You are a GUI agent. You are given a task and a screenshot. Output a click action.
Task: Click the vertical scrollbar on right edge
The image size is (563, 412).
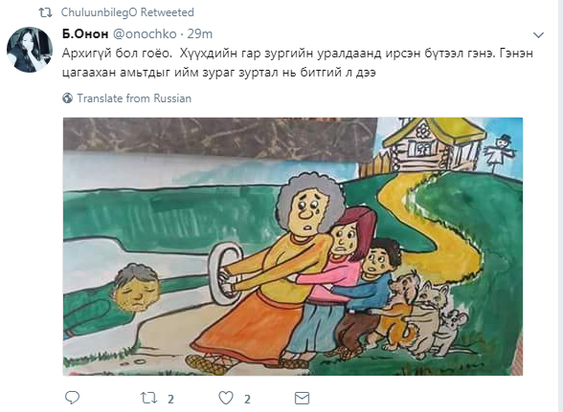point(560,206)
